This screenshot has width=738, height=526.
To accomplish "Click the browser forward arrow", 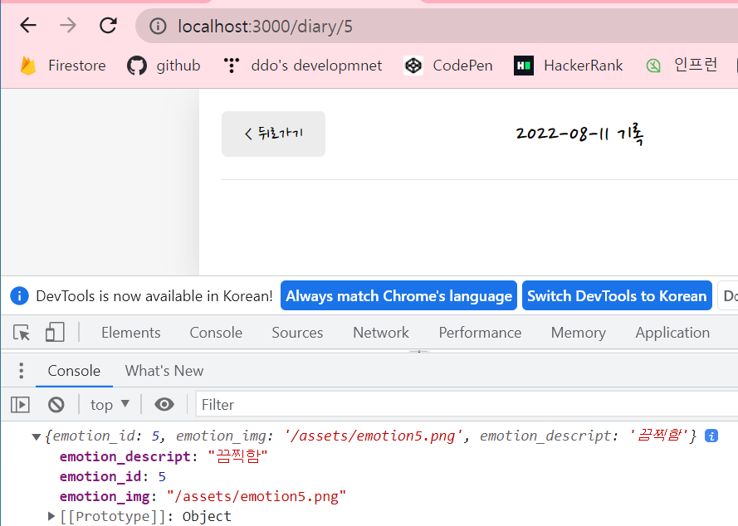I will pyautogui.click(x=68, y=26).
